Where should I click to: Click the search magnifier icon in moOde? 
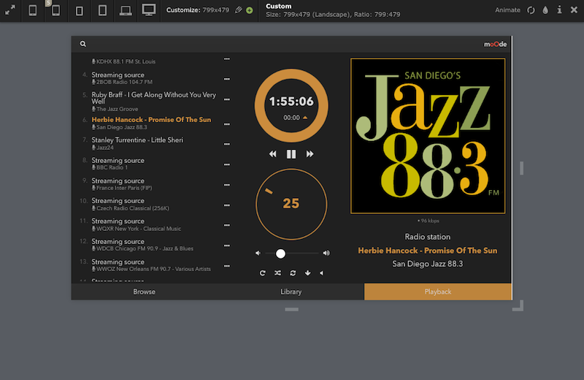83,44
